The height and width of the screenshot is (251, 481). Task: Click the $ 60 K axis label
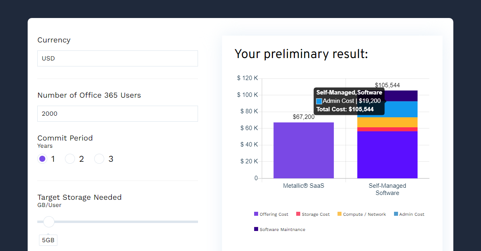(x=249, y=128)
